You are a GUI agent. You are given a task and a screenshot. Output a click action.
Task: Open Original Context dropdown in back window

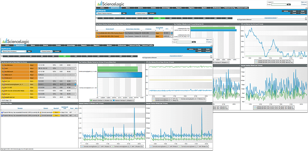point(141,13)
